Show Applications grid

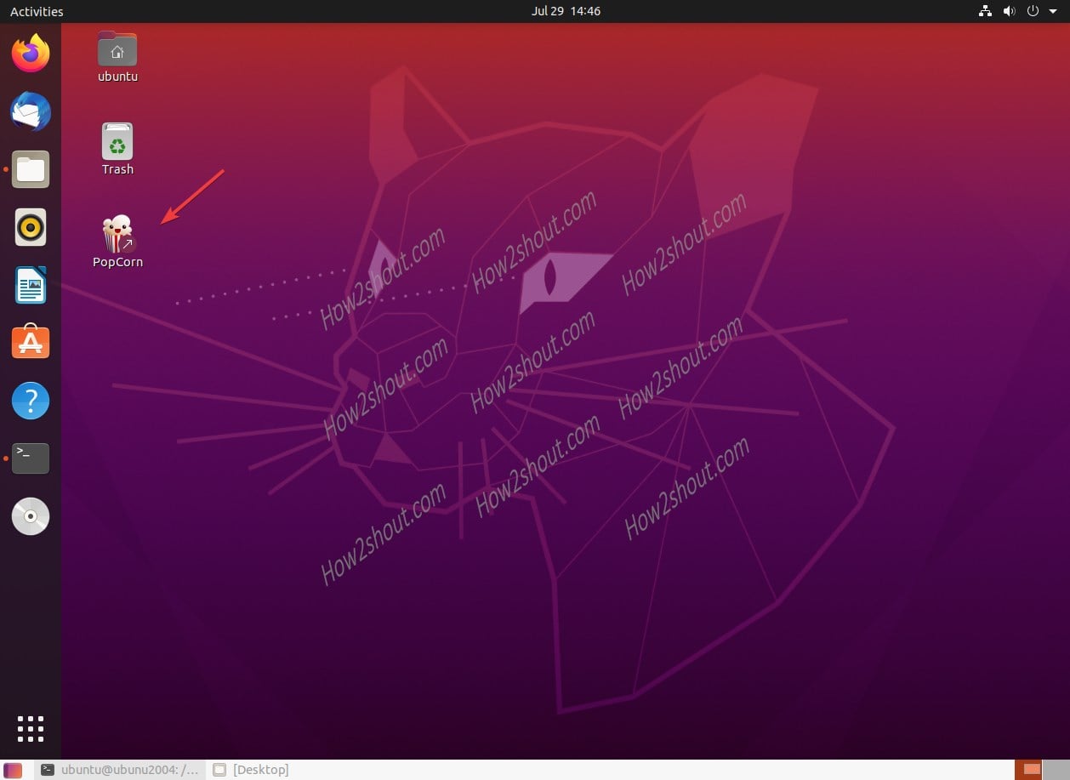[x=31, y=729]
